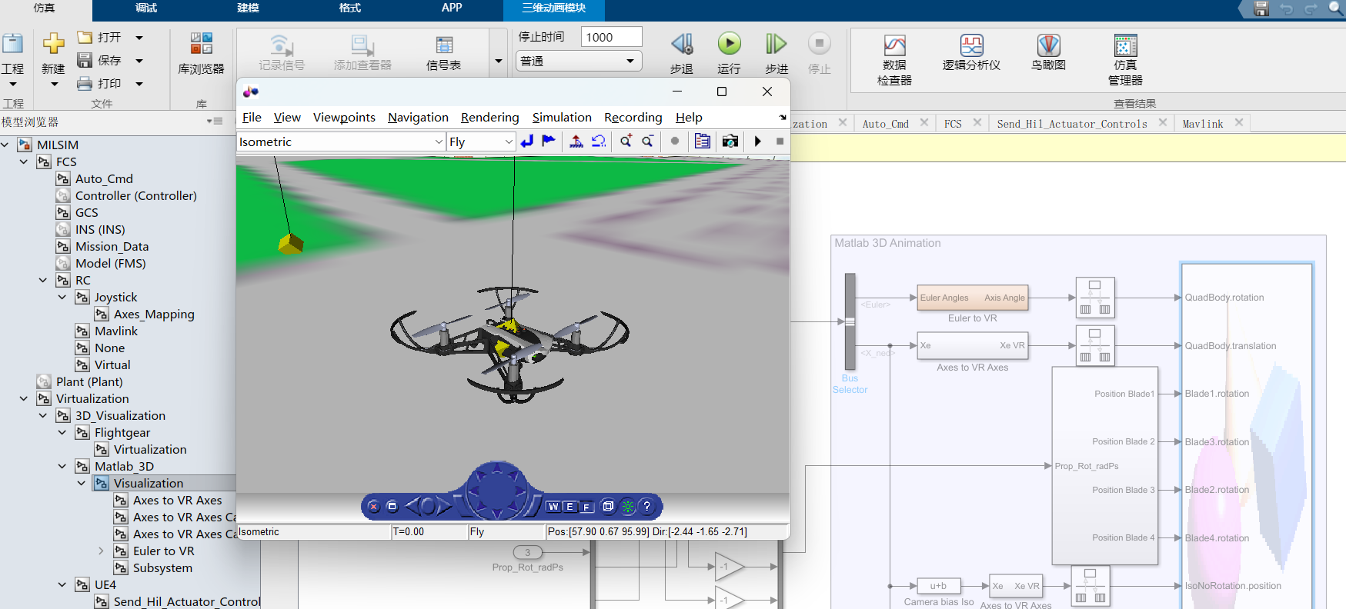This screenshot has width=1346, height=609.
Task: Click the New model icon
Action: 53,43
